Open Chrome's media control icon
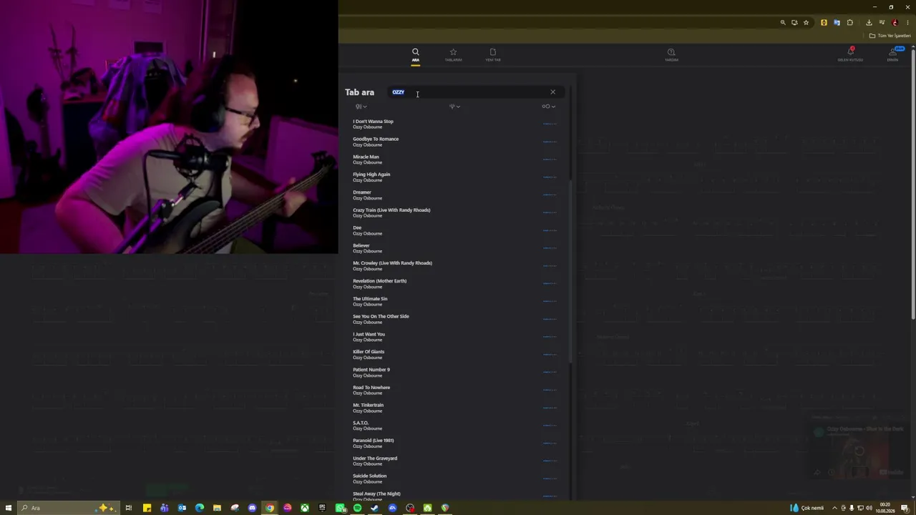The width and height of the screenshot is (916, 515). [882, 23]
